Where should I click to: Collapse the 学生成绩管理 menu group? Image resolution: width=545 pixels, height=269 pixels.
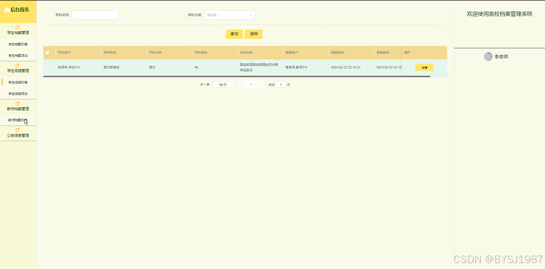(18, 69)
